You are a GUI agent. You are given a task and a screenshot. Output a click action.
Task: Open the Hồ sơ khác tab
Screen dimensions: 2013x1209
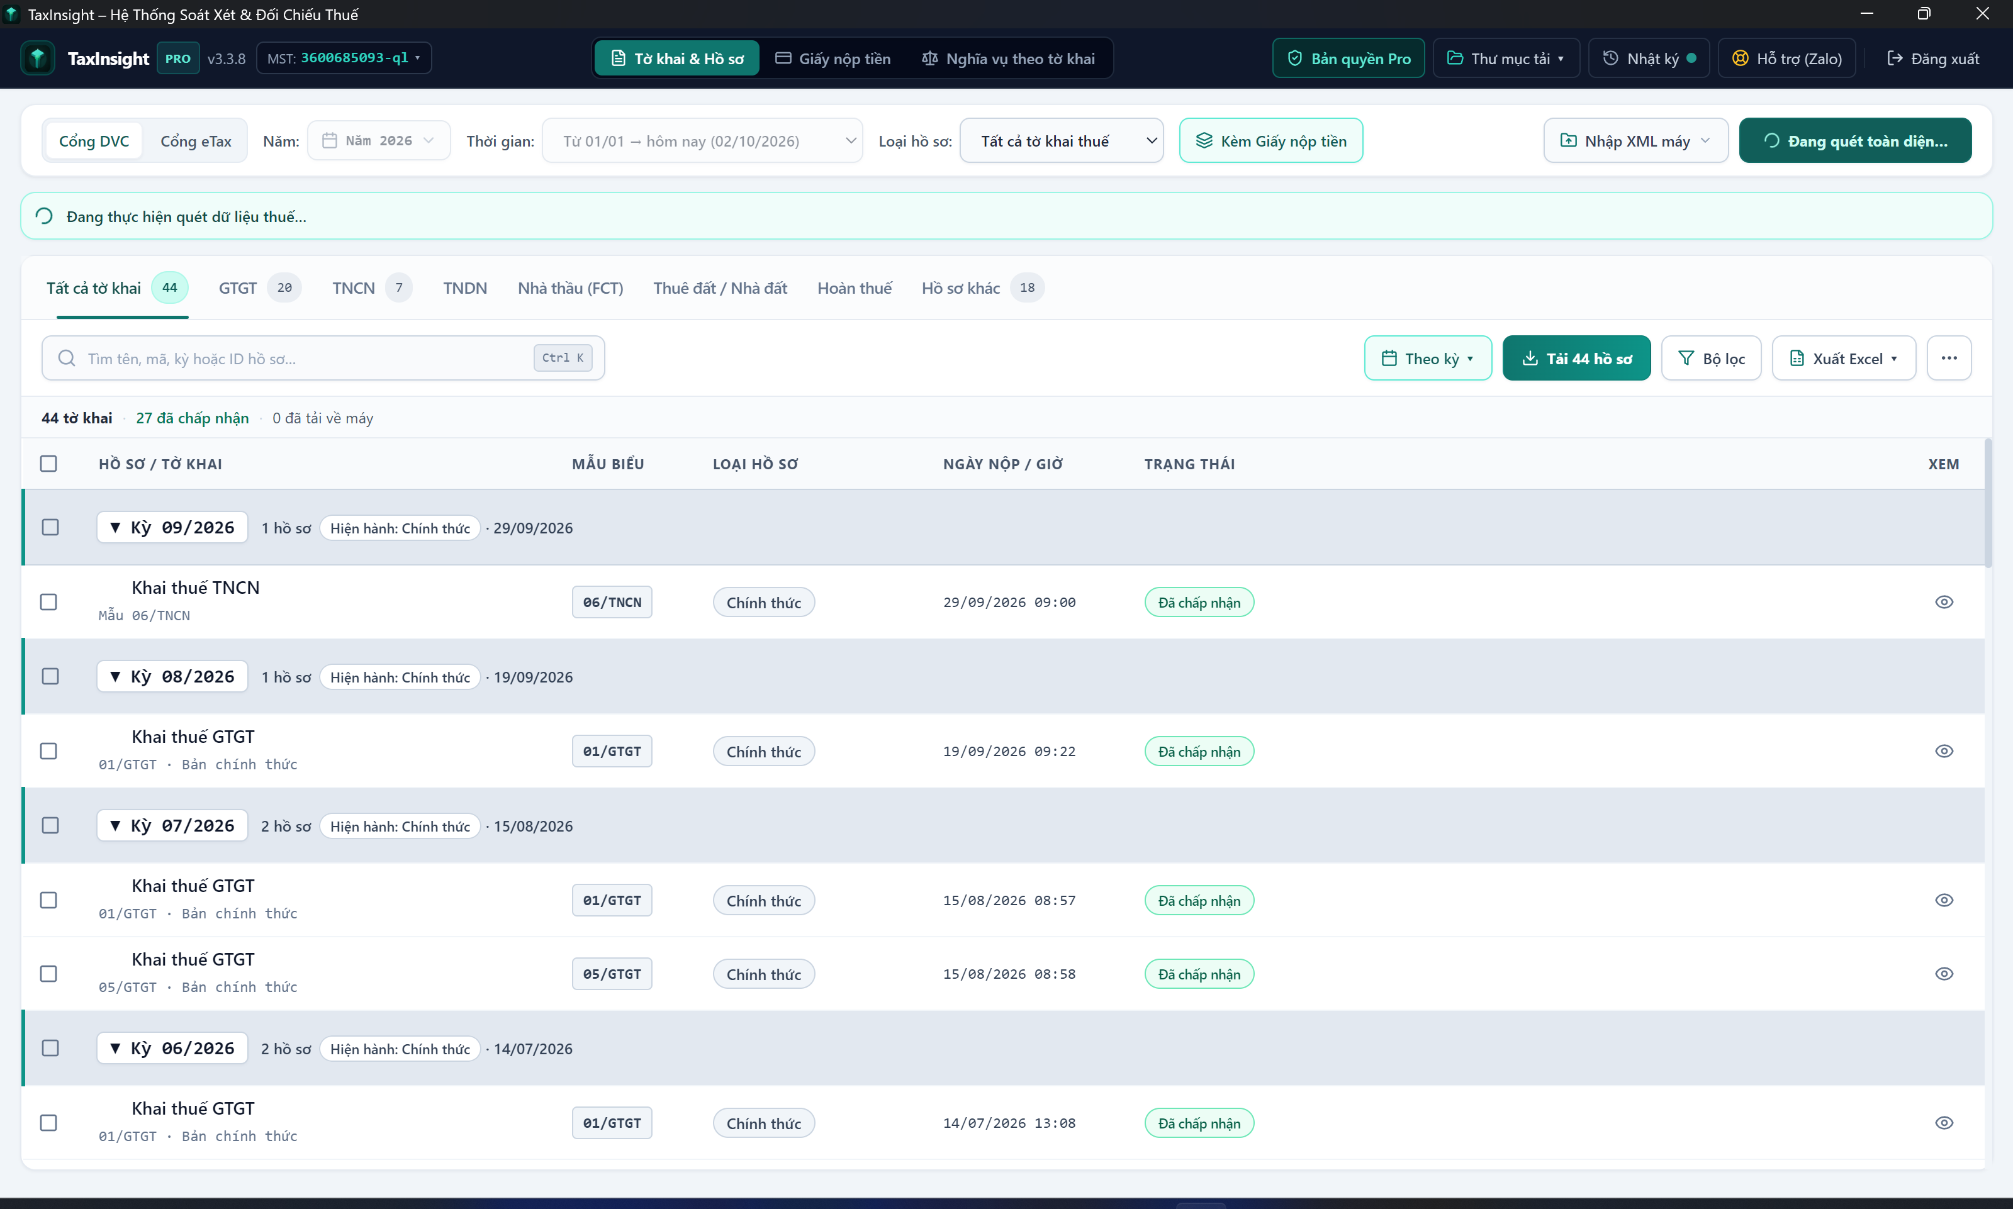(982, 287)
